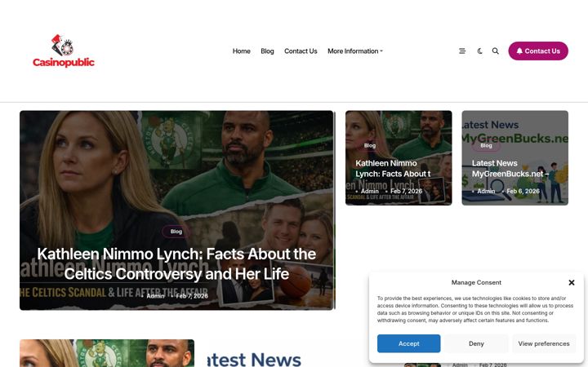Screen dimensions: 588x367
Task: Open View preferences in the consent dialog
Action: pos(544,343)
